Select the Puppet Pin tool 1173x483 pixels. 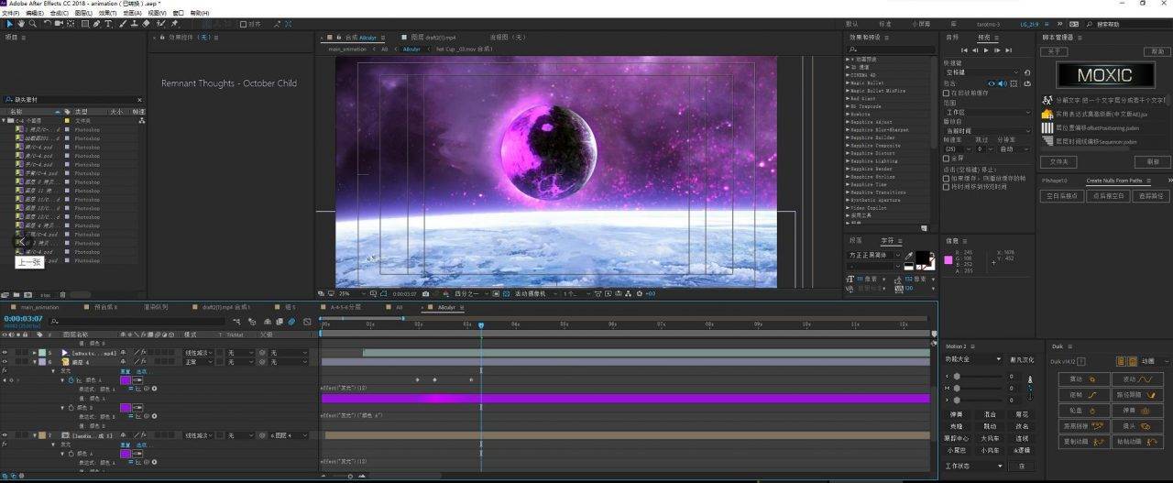[174, 24]
